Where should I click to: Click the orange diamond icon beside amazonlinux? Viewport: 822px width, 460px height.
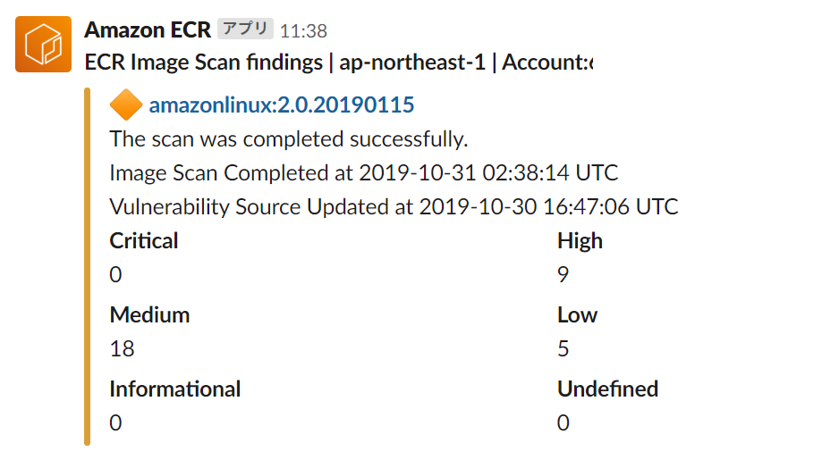click(x=126, y=105)
